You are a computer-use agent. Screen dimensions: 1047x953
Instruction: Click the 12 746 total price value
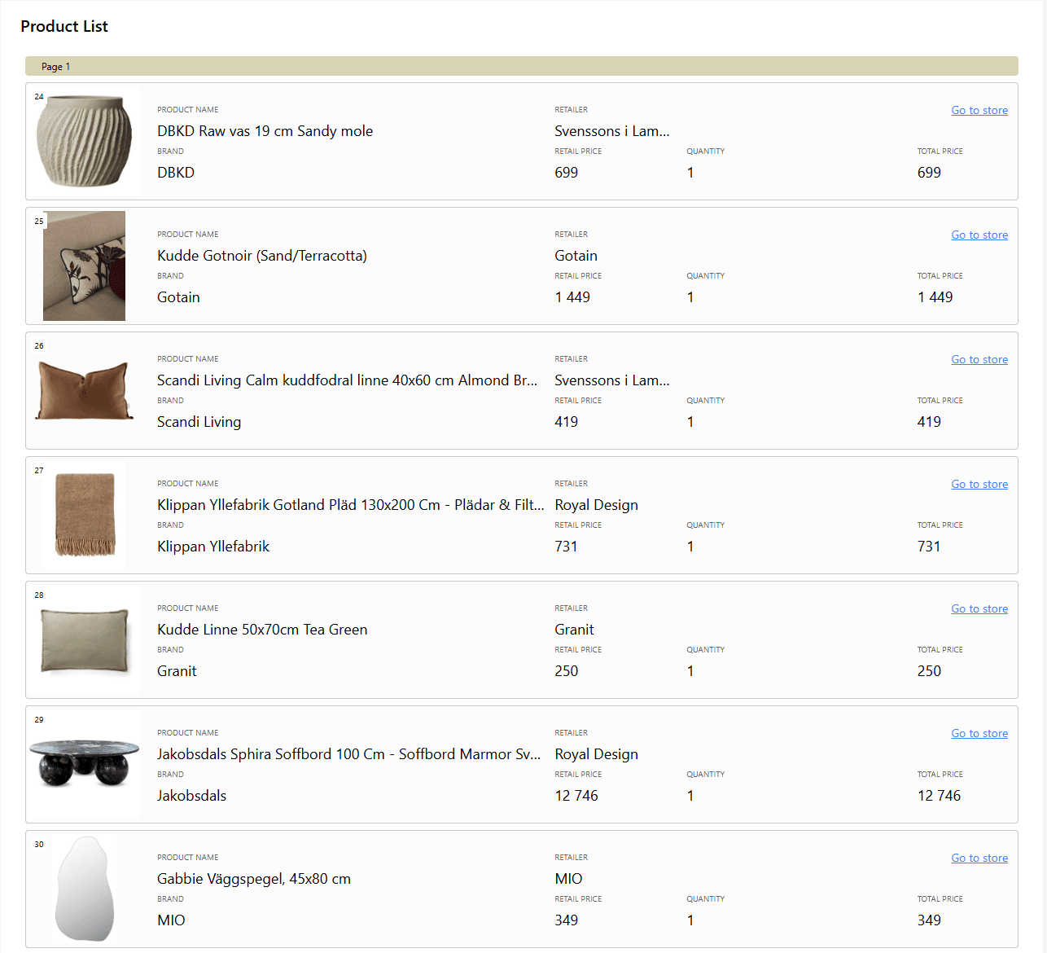pos(939,796)
